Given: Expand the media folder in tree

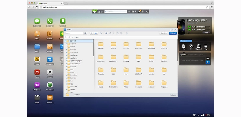Looking at the screenshot, I should click(67, 89).
